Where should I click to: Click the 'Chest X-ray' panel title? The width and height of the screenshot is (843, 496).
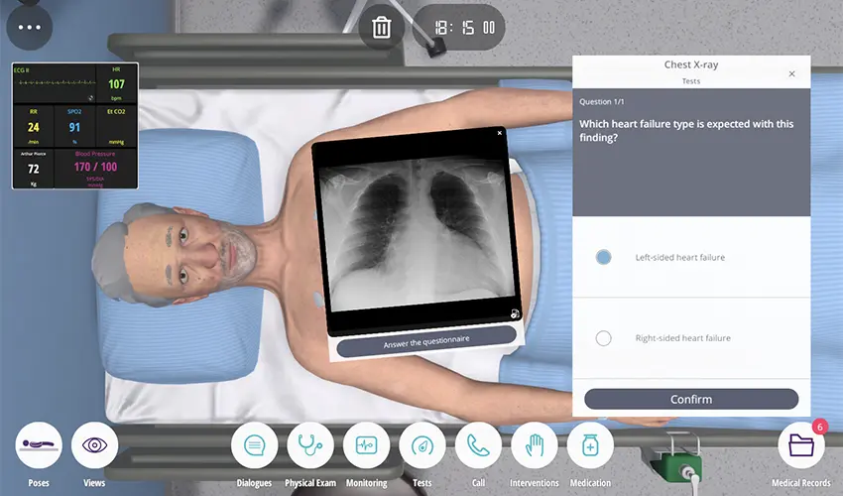[x=691, y=64]
